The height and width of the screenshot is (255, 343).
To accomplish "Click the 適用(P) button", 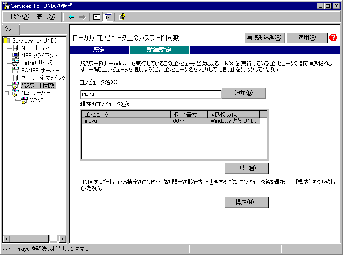I will 307,38.
